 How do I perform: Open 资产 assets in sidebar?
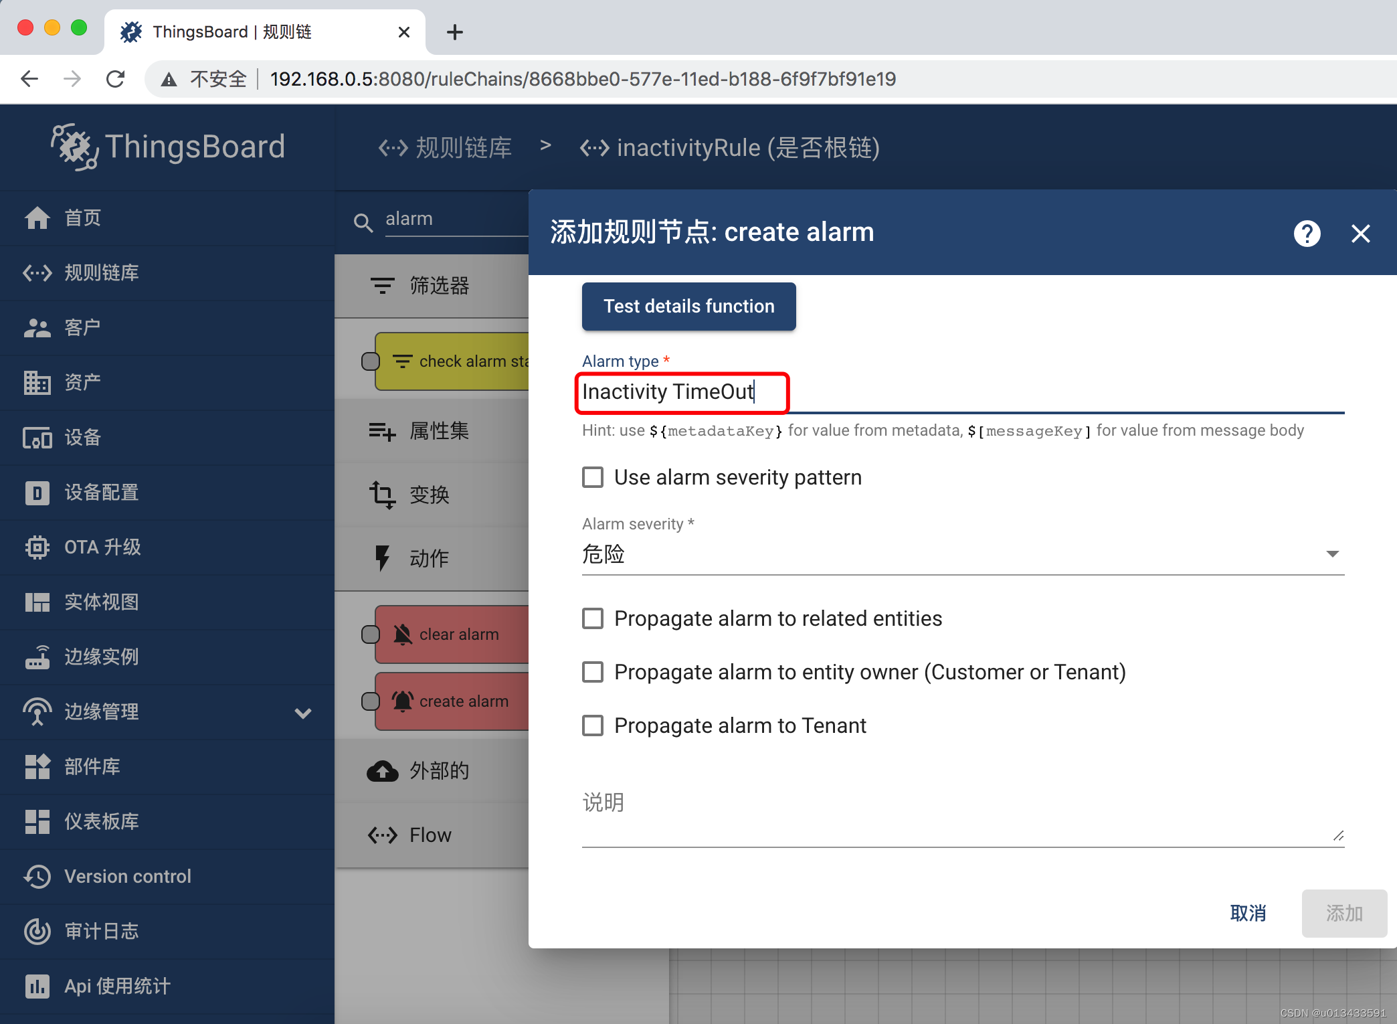167,383
